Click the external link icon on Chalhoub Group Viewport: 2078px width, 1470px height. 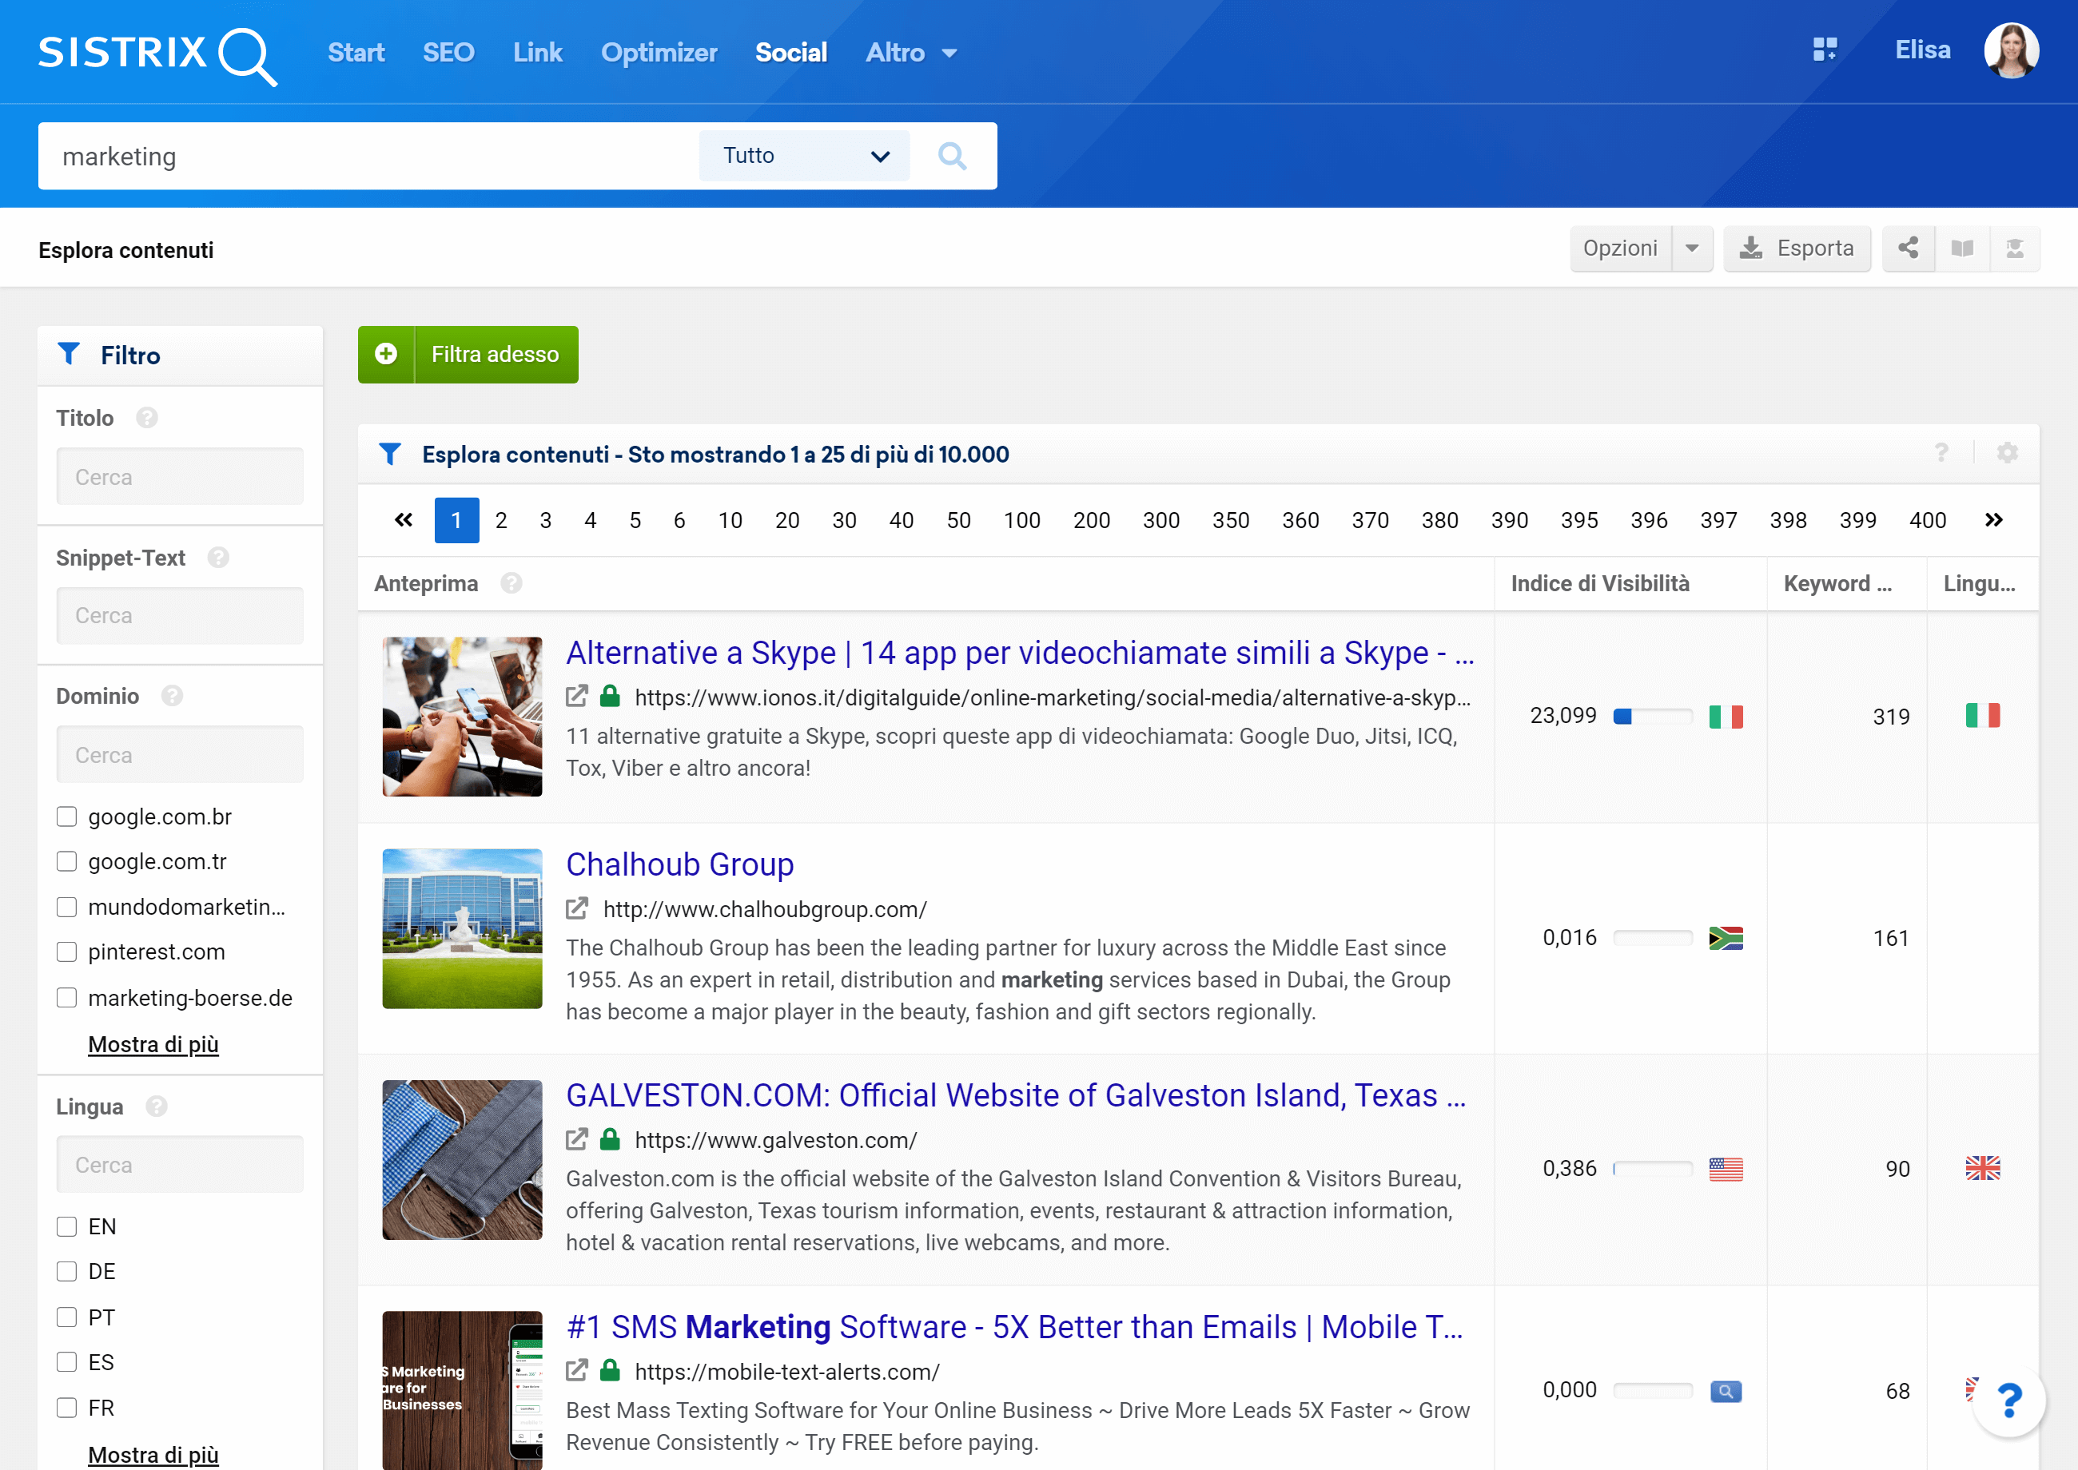tap(578, 910)
